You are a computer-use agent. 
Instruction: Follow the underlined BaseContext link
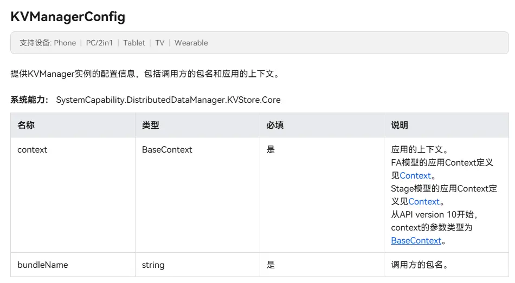[416, 241]
